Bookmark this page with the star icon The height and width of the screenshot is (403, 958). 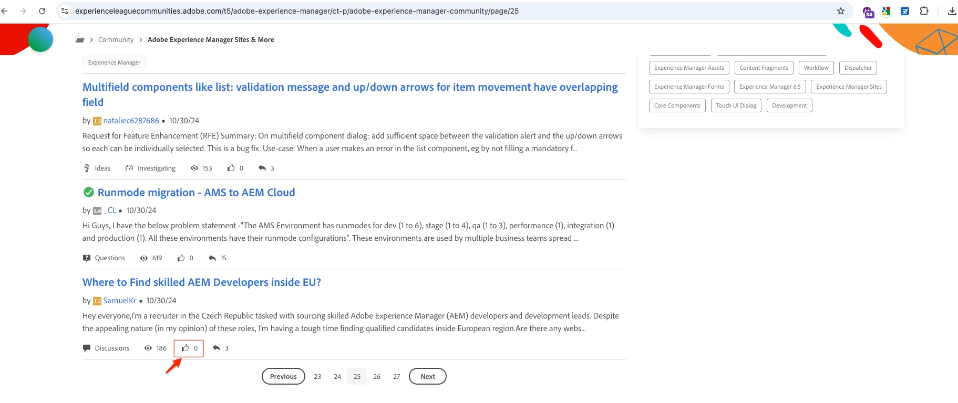[841, 11]
